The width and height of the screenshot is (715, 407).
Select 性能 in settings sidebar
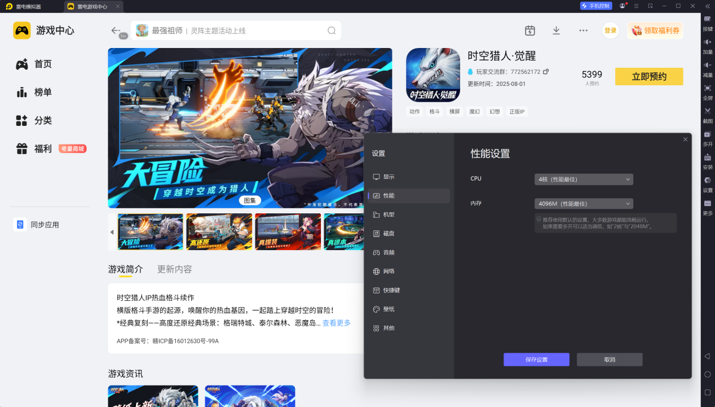click(x=409, y=196)
